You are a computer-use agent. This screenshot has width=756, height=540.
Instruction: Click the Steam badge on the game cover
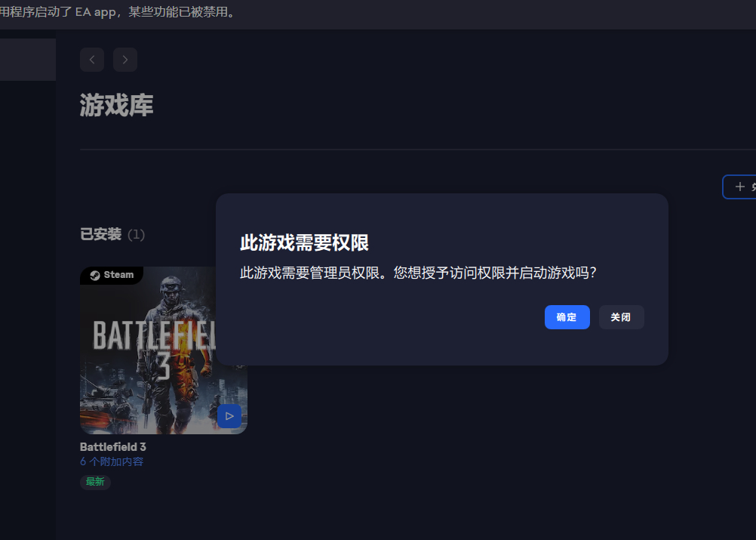112,275
